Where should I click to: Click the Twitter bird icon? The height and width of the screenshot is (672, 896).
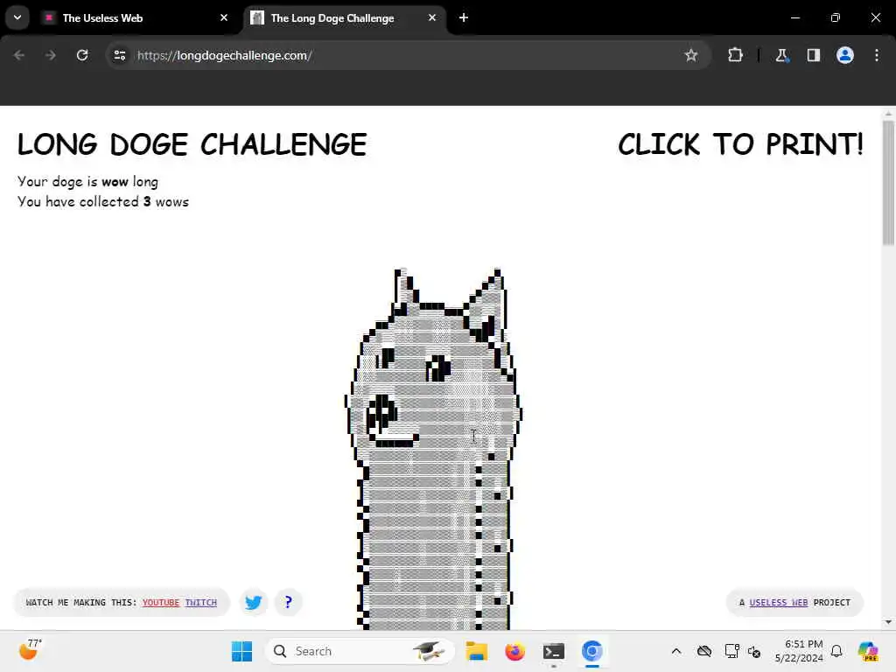coord(253,602)
